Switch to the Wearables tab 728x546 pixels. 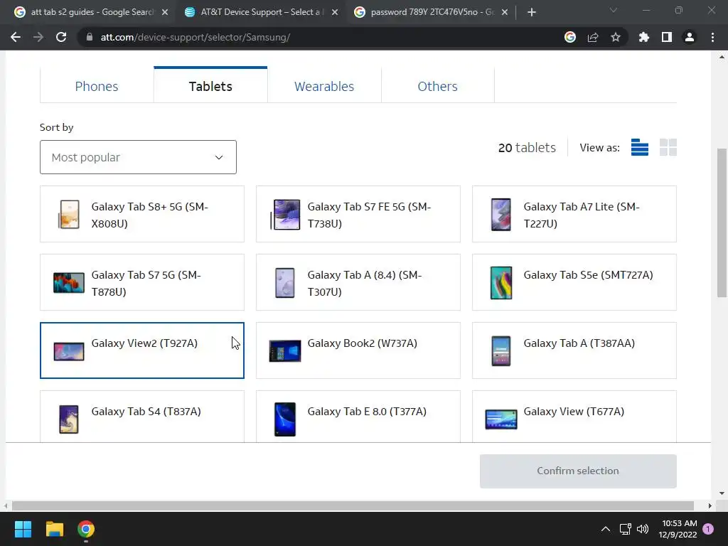pyautogui.click(x=324, y=86)
